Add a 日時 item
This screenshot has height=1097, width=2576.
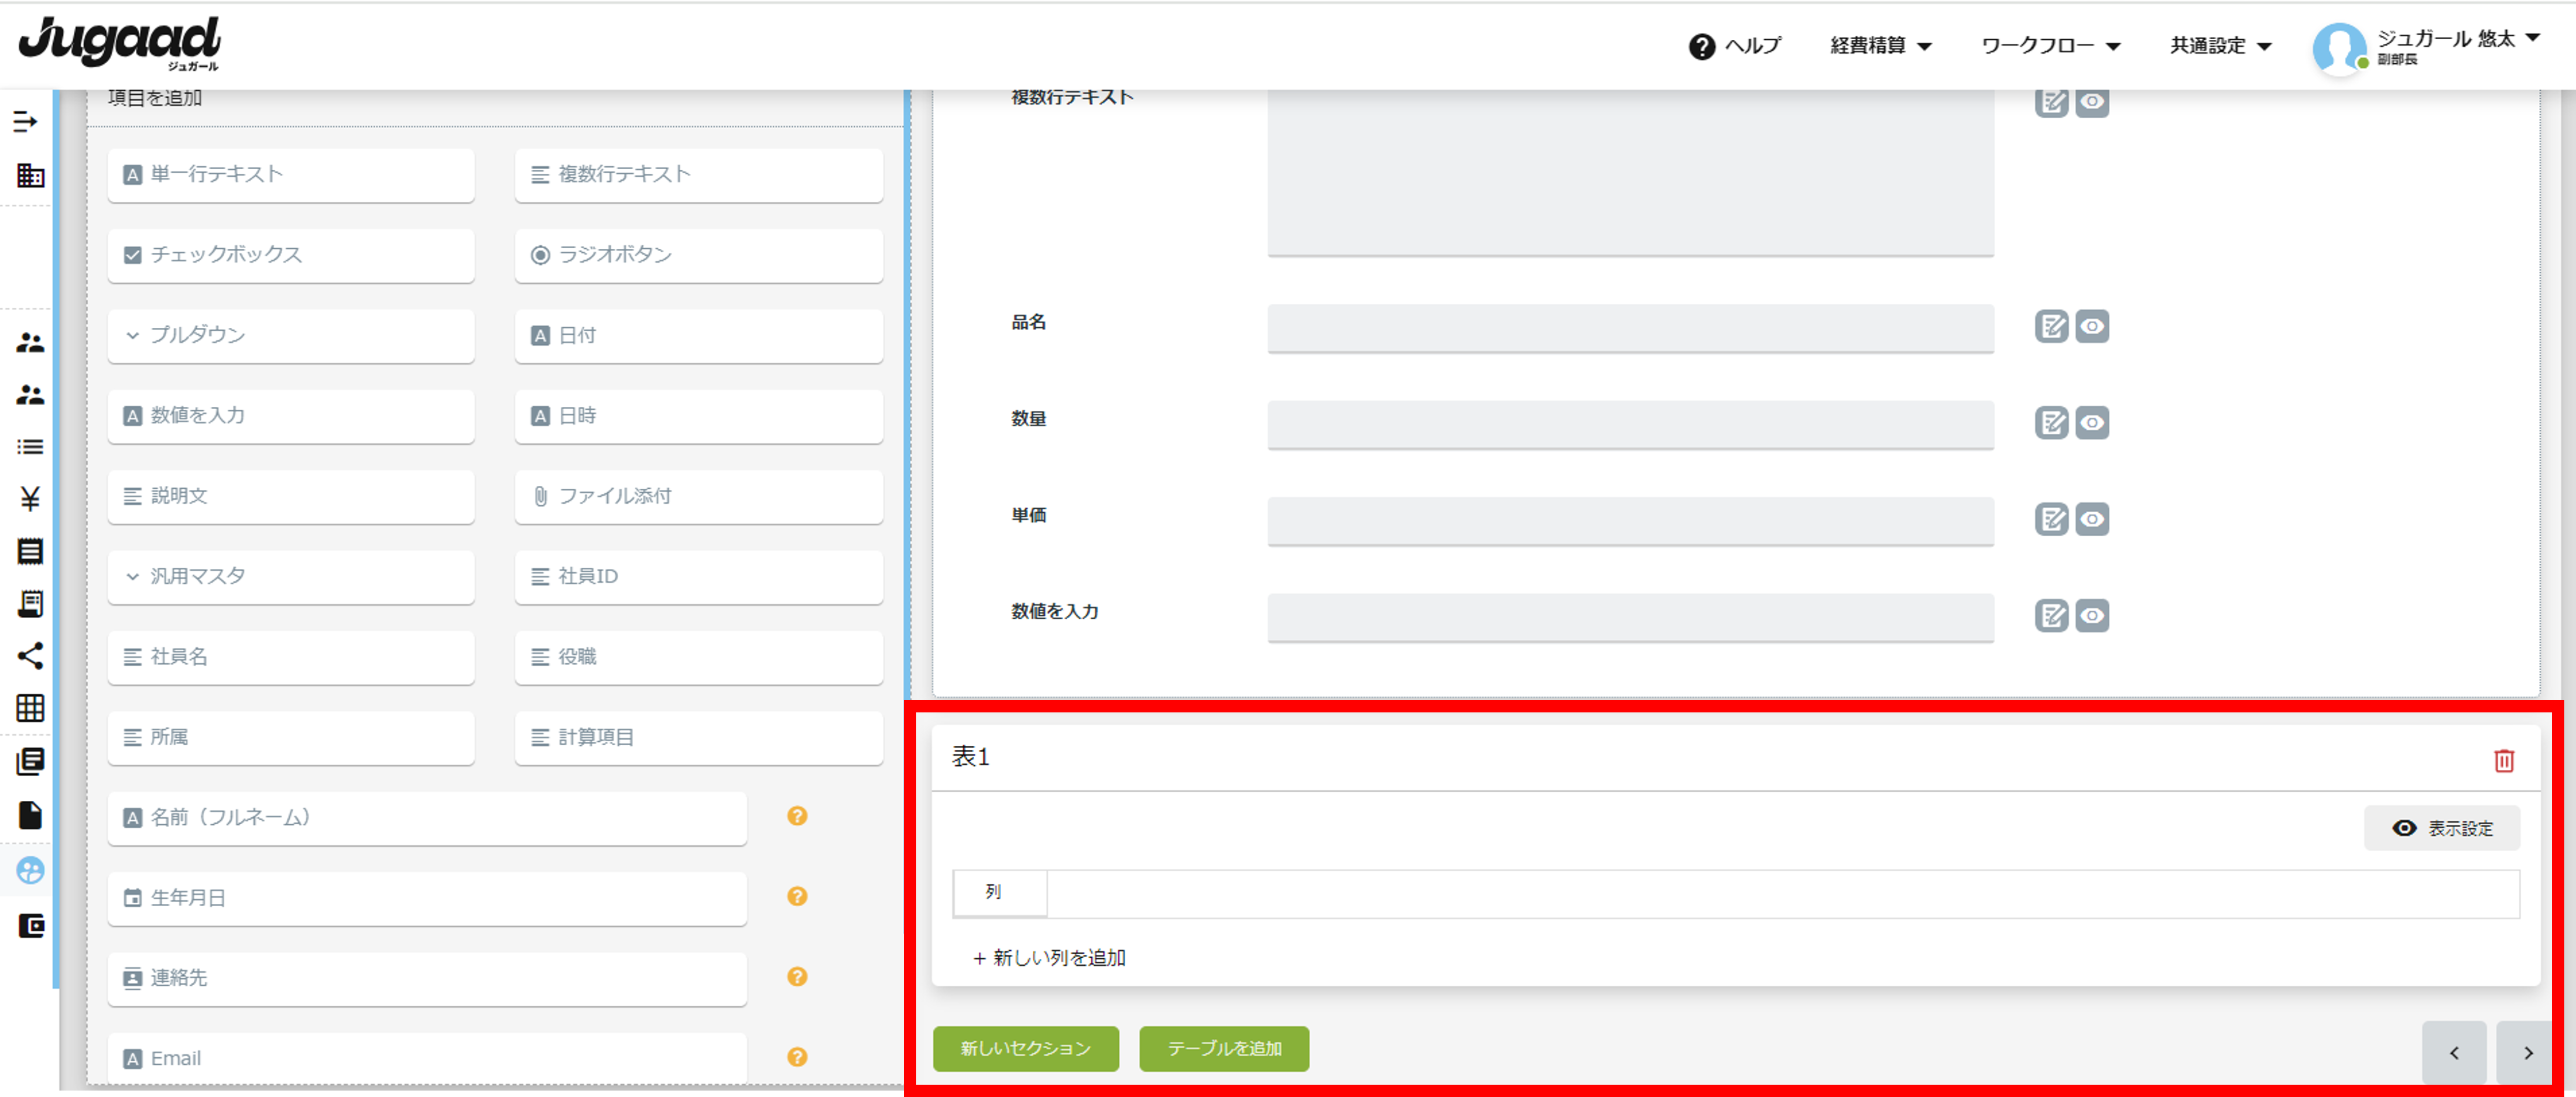(698, 416)
